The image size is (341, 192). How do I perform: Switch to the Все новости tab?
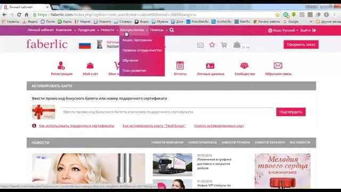pos(300,142)
